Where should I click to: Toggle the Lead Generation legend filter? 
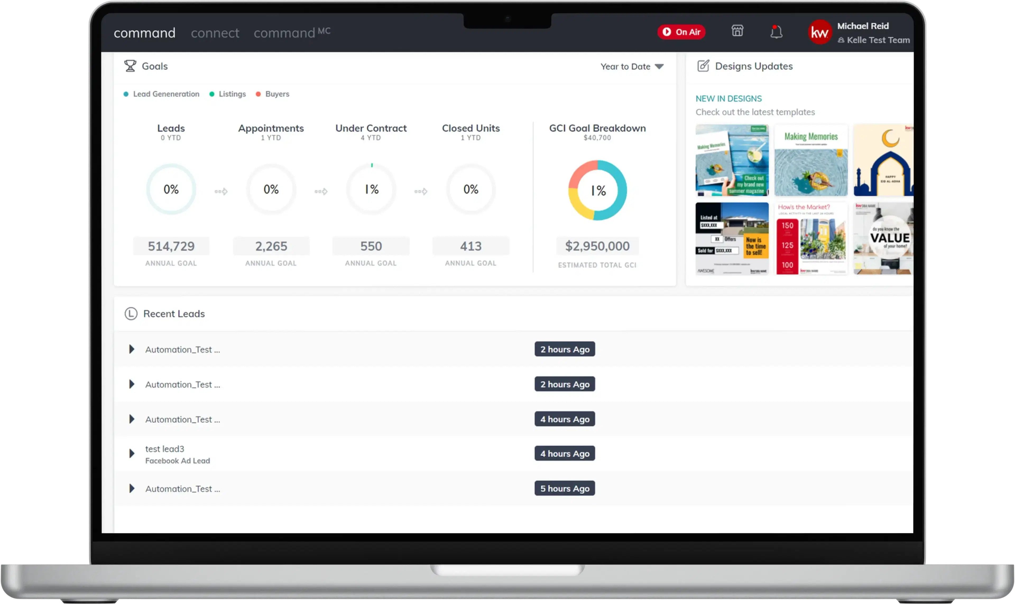(162, 94)
